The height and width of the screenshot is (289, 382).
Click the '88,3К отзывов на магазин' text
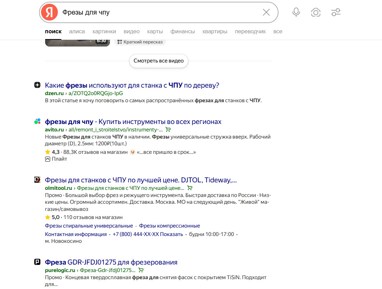click(95, 152)
